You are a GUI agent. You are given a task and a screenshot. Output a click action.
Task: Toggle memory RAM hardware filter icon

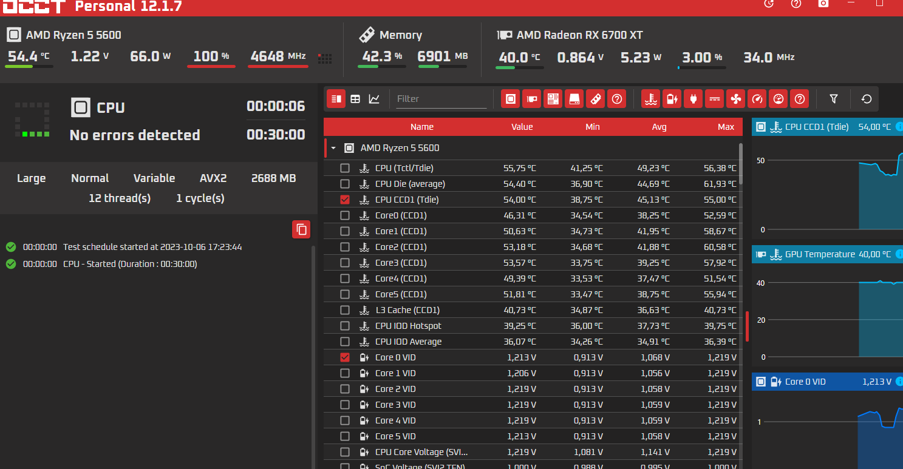(596, 99)
